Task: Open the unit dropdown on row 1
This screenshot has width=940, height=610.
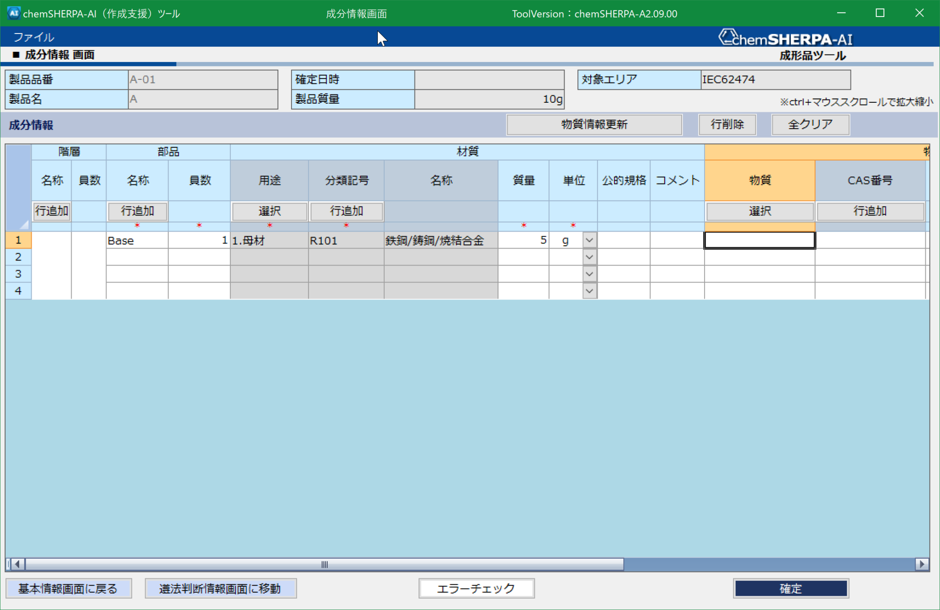Action: point(589,239)
